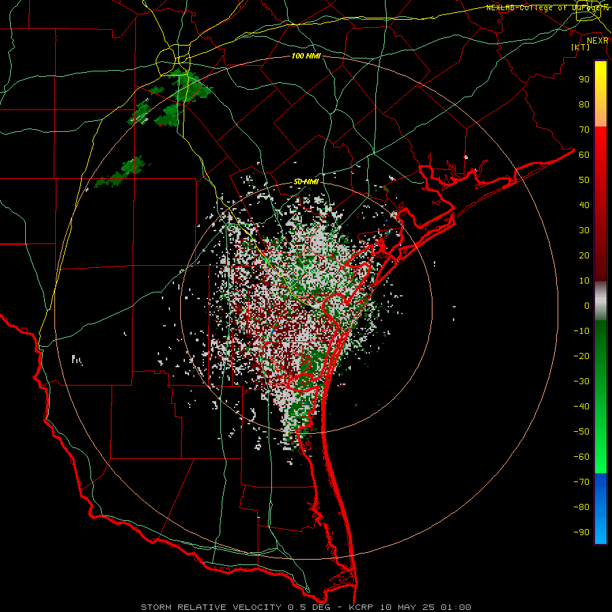Image resolution: width=612 pixels, height=612 pixels.
Task: Click the 20 value on velocity scale
Action: click(x=584, y=255)
